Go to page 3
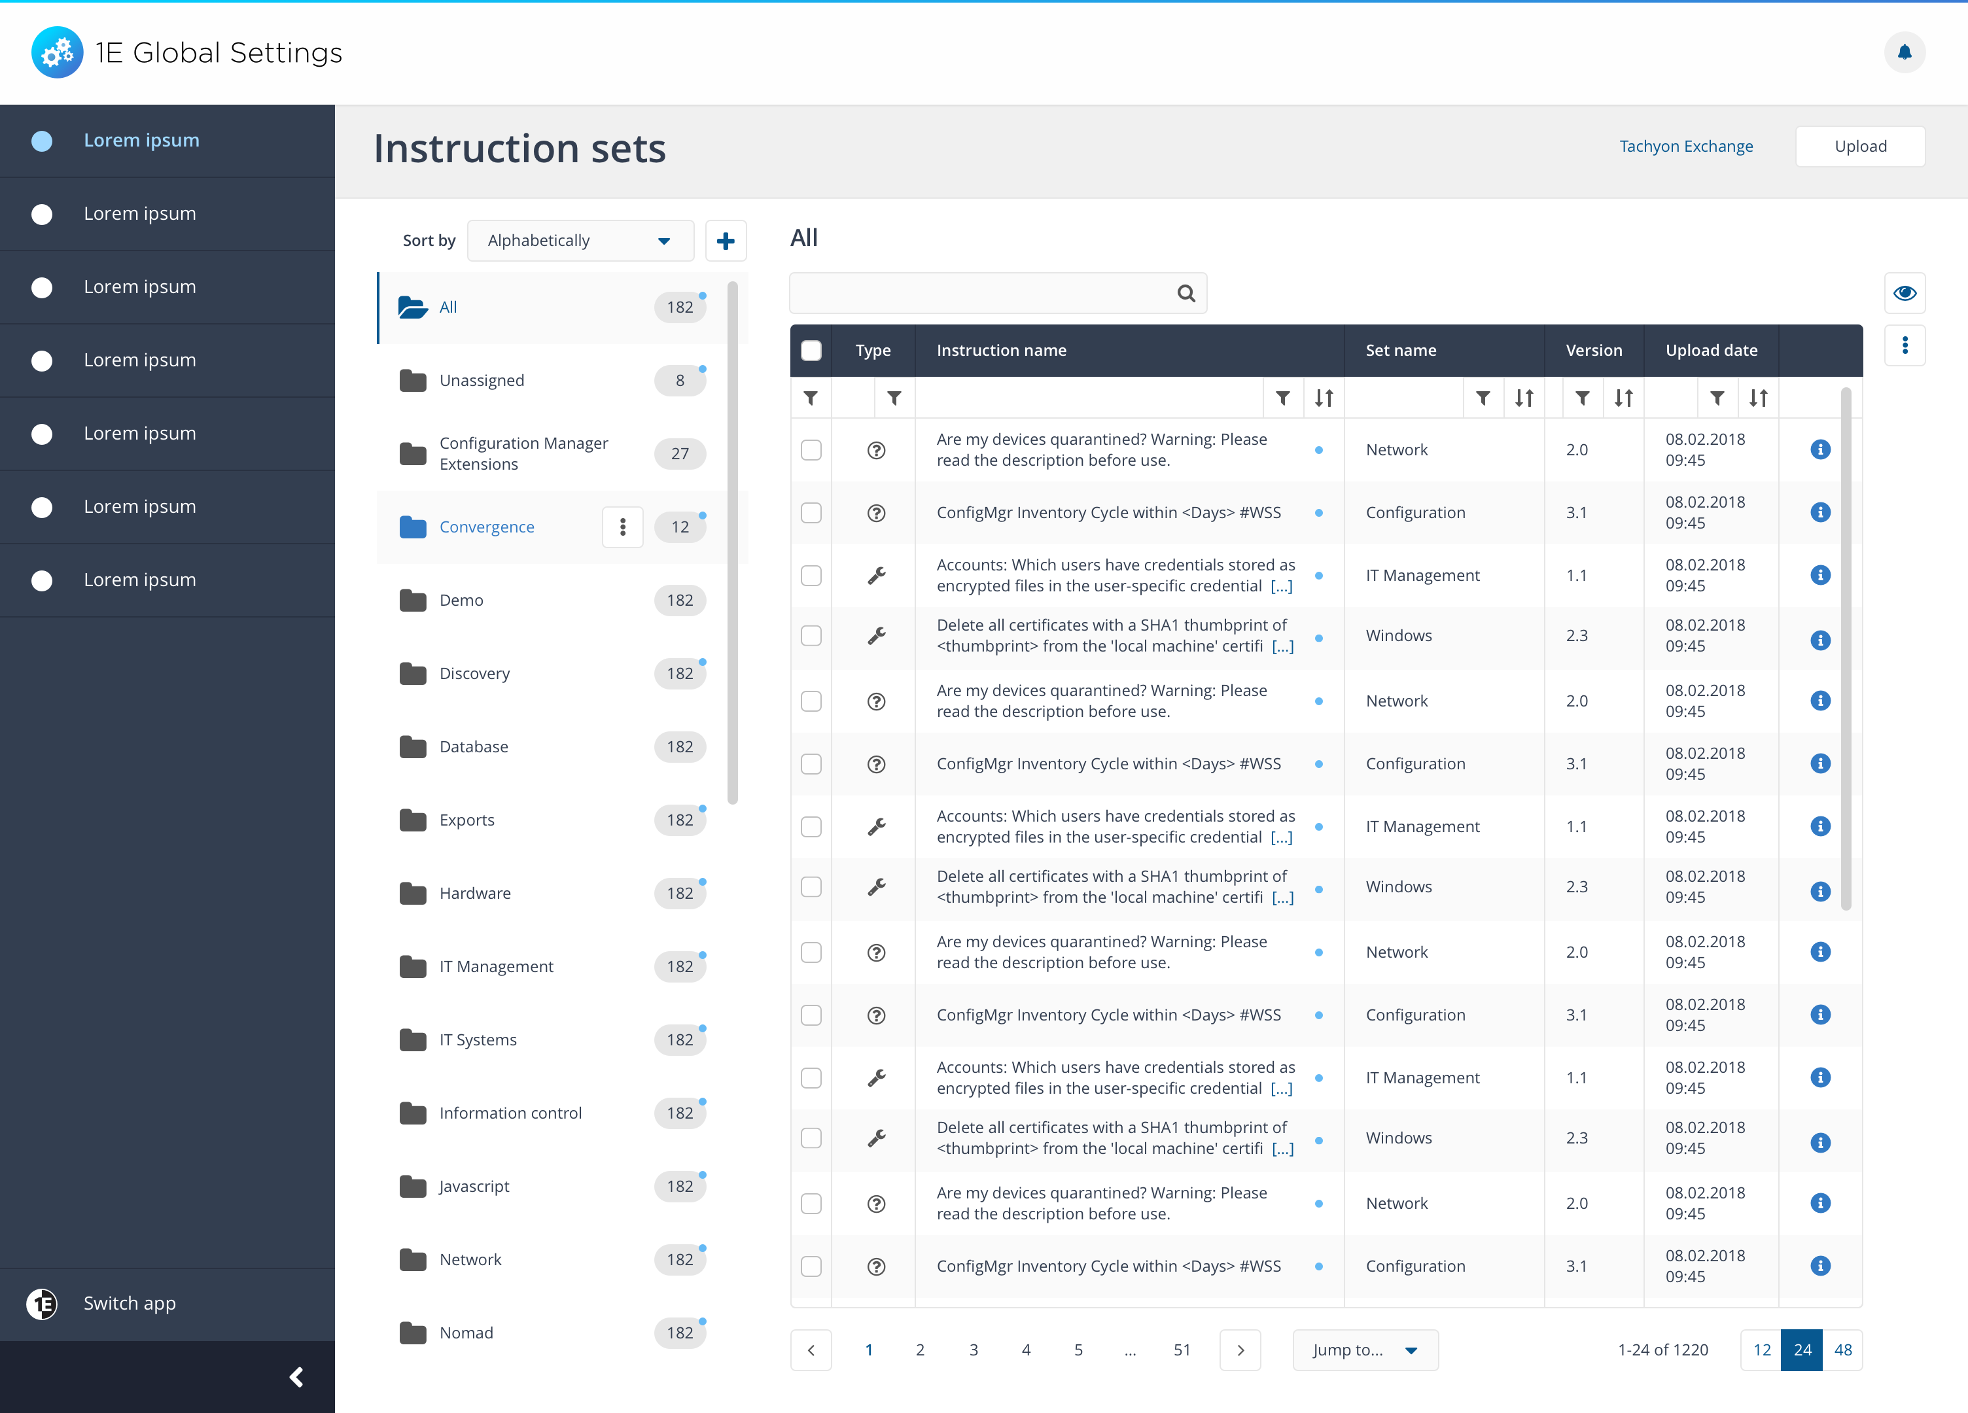 point(973,1350)
